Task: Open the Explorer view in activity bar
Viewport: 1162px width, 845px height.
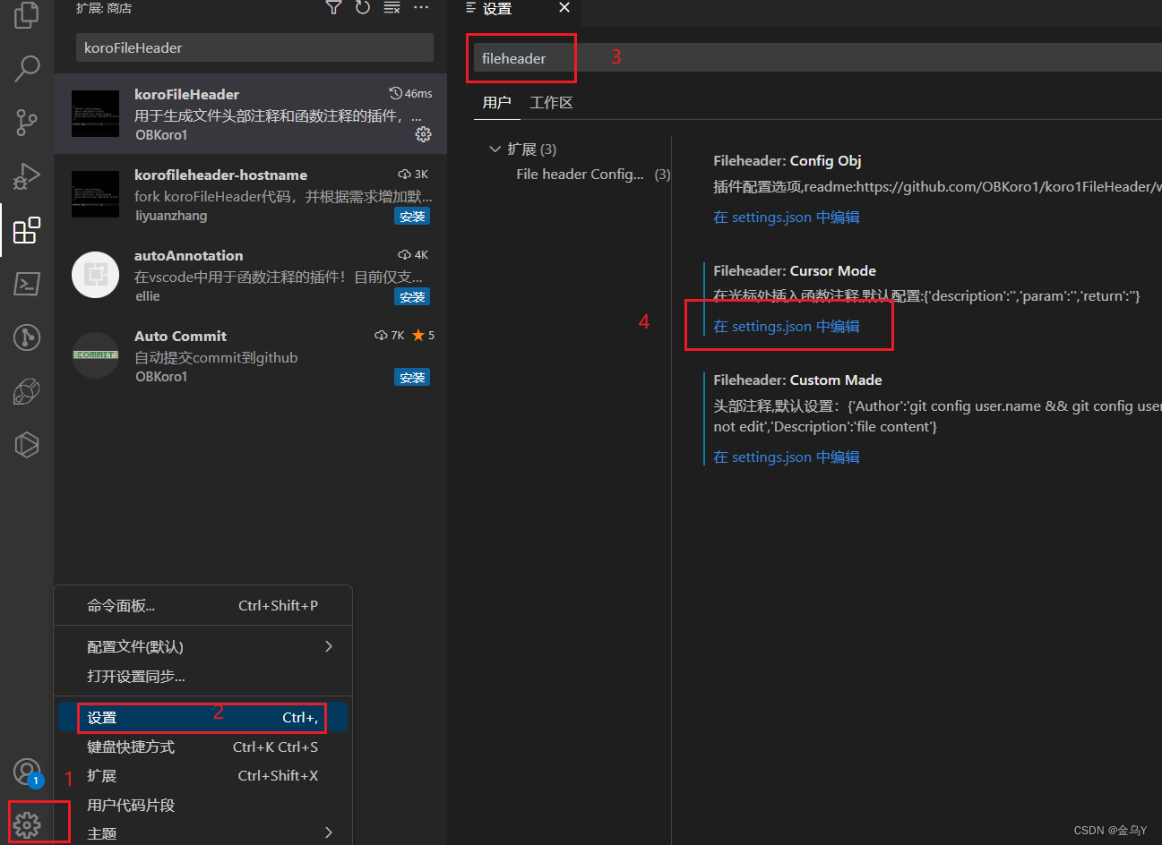Action: tap(27, 14)
